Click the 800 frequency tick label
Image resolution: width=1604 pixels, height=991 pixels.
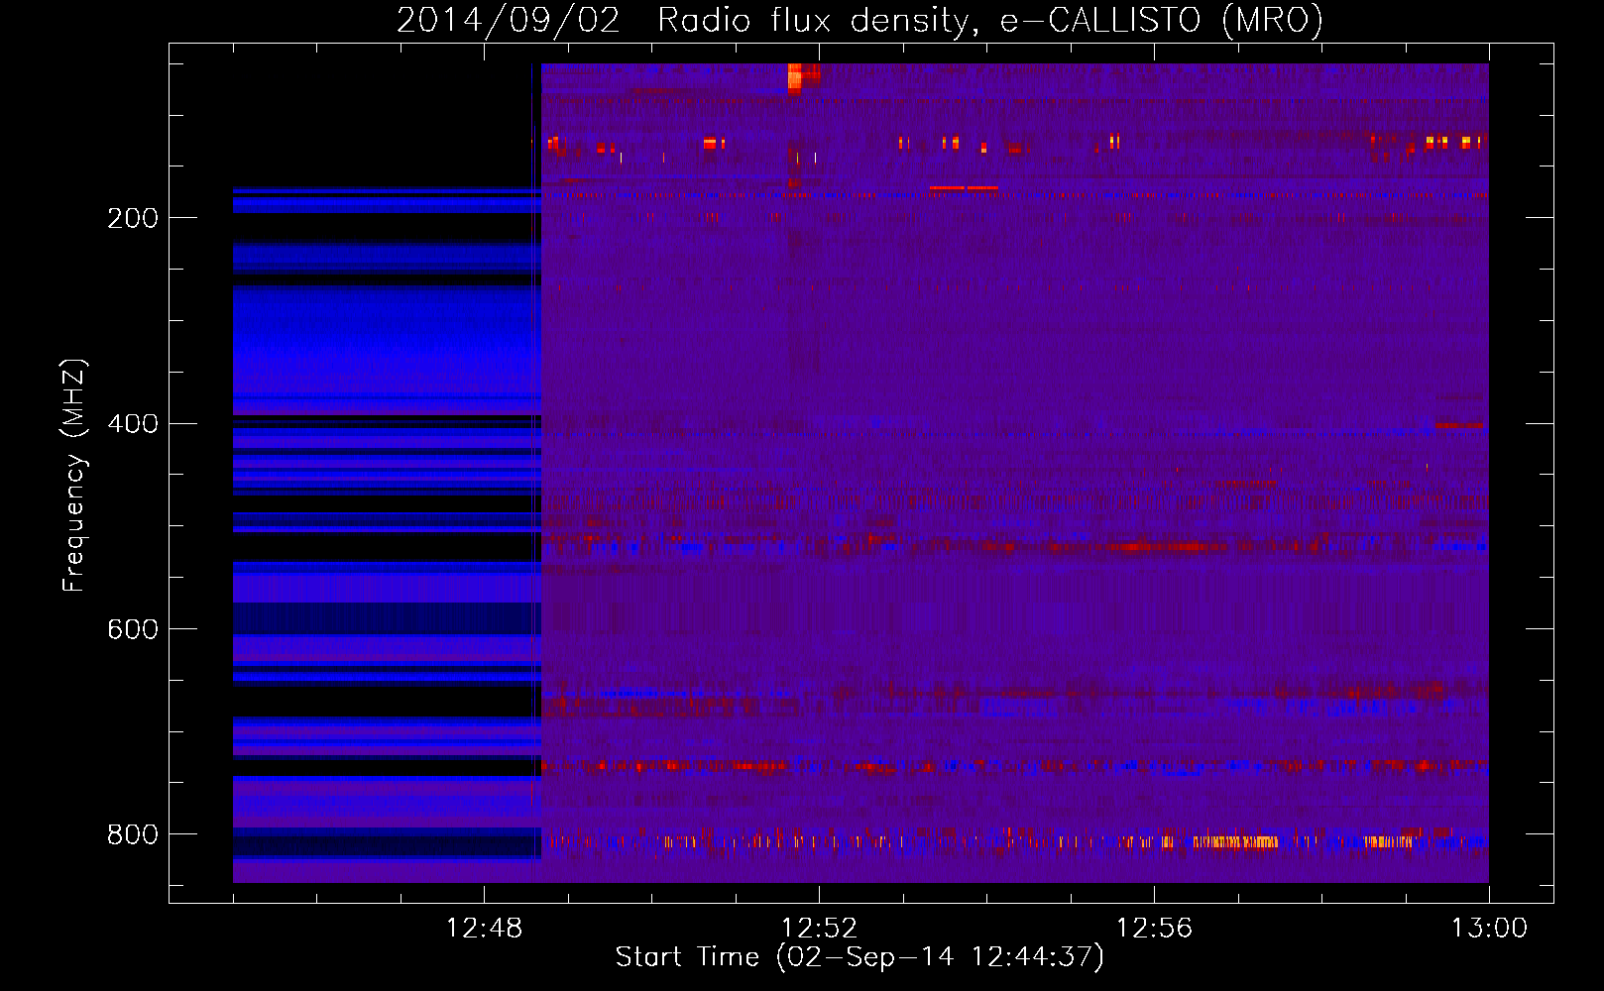[133, 835]
